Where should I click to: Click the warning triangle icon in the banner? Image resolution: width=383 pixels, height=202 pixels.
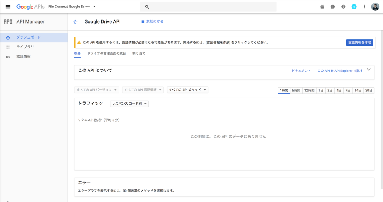pos(79,43)
